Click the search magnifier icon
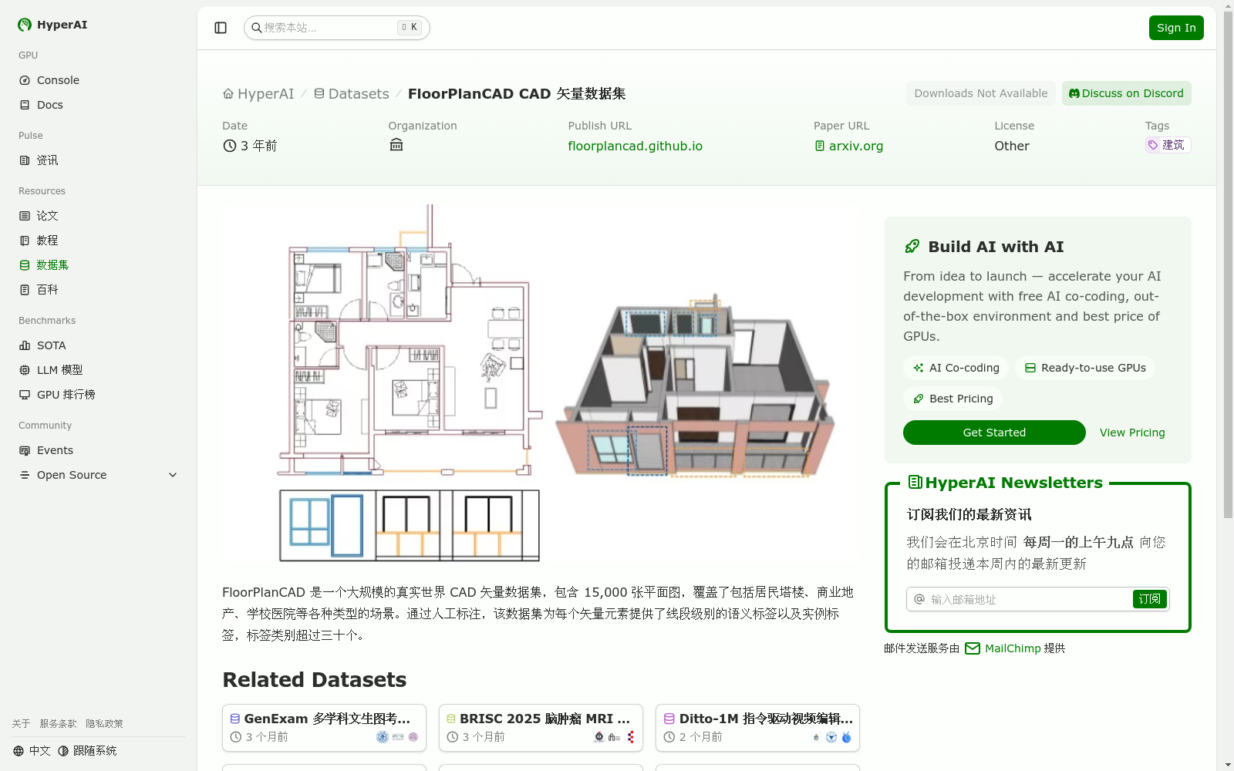1234x771 pixels. coord(256,28)
